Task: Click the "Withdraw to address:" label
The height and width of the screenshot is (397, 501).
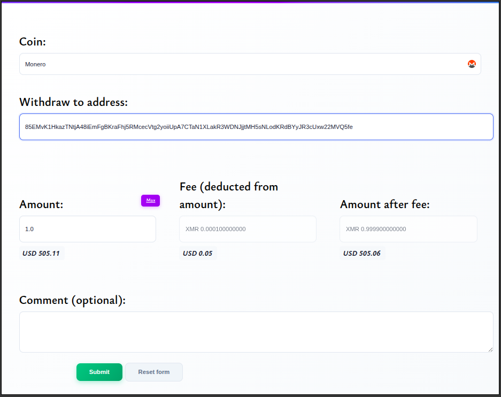Action: [x=73, y=102]
